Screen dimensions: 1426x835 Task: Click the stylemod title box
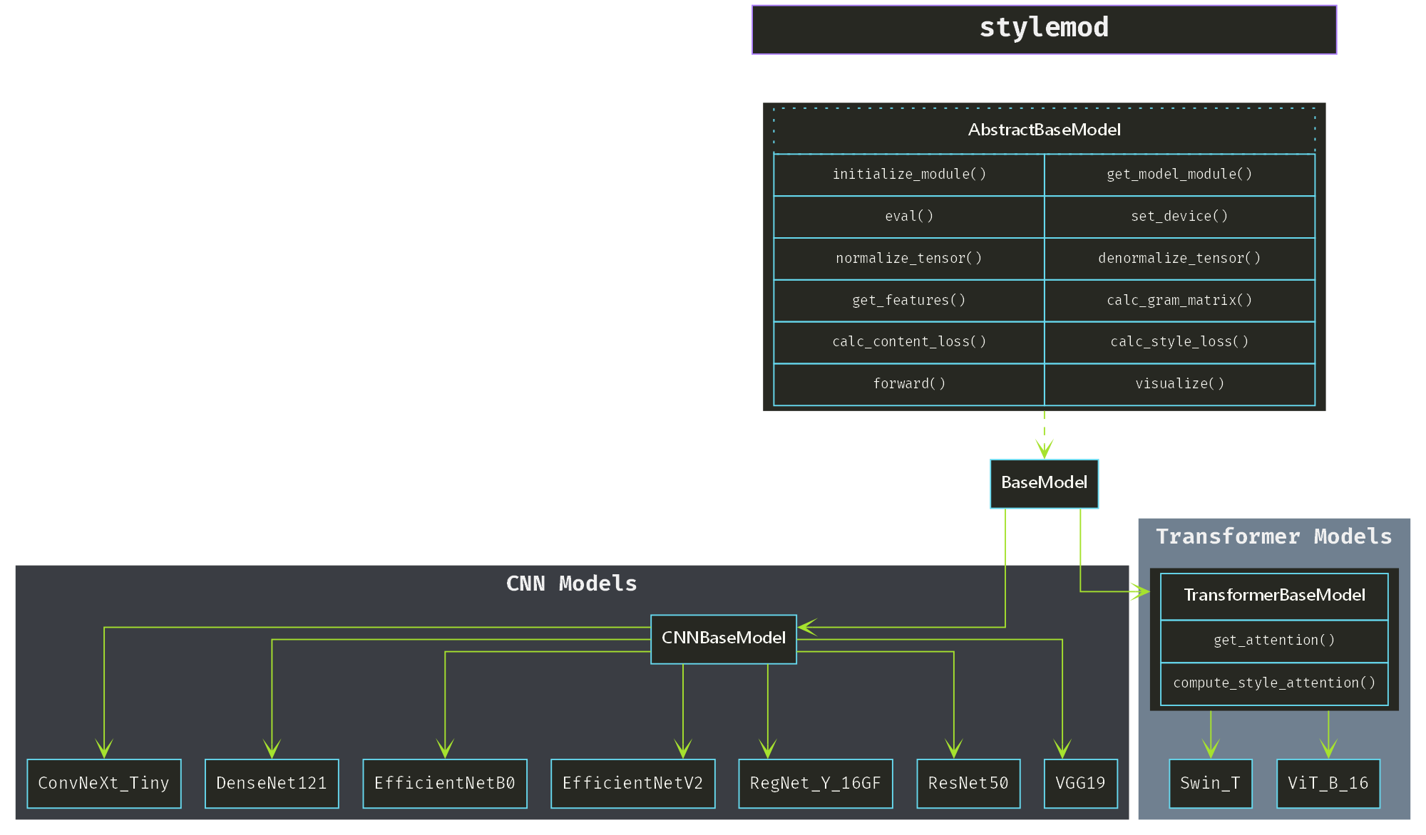tap(1044, 29)
